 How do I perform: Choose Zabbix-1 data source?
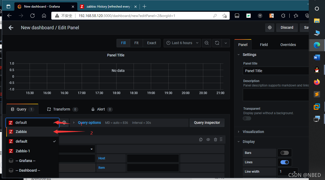click(32, 151)
